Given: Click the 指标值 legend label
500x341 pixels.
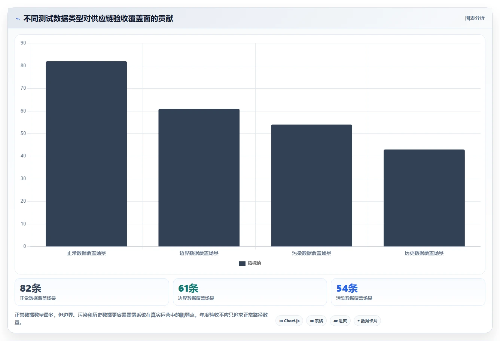Looking at the screenshot, I should pos(254,263).
